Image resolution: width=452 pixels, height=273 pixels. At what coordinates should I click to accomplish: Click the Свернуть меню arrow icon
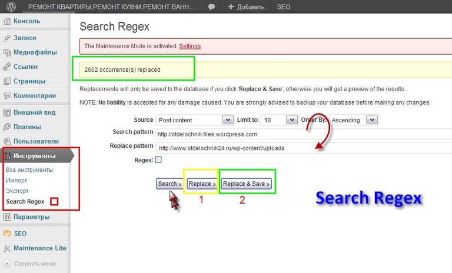pos(7,264)
